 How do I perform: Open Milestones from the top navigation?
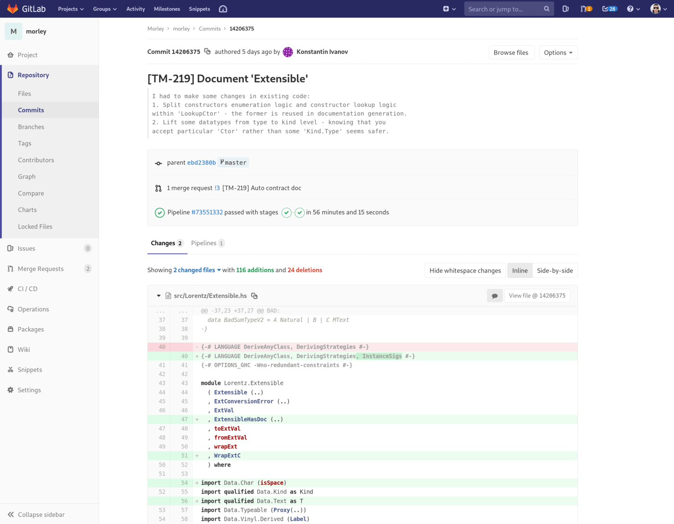(167, 9)
